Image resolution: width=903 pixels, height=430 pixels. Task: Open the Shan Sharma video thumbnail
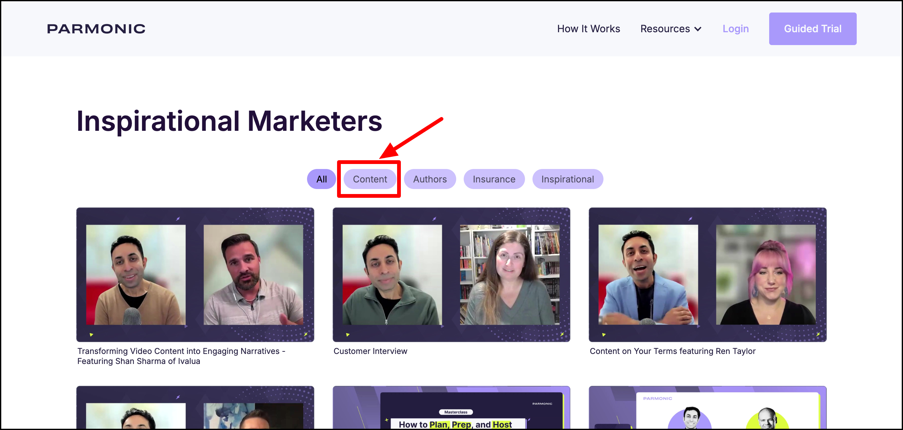coord(195,275)
